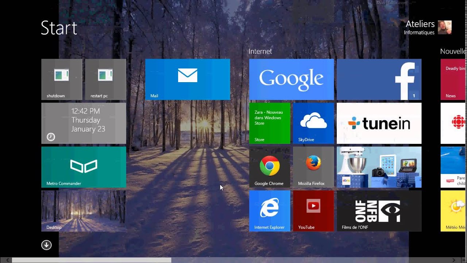The width and height of the screenshot is (467, 263).
Task: Open the Facebook tile
Action: [x=379, y=79]
